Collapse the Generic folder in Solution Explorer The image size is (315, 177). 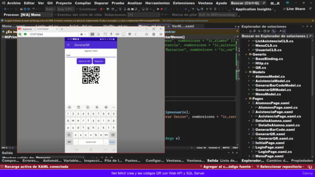point(246,55)
